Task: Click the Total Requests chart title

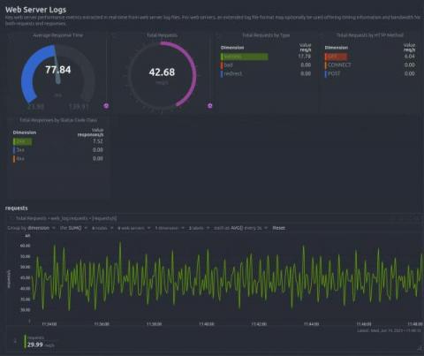Action: tap(66, 218)
